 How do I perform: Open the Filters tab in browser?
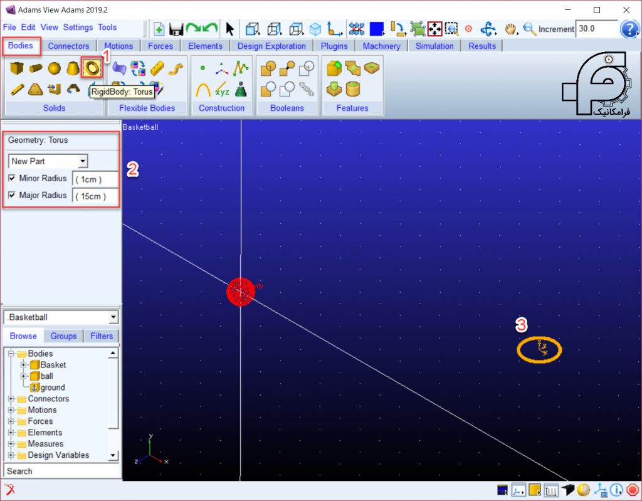(x=102, y=336)
